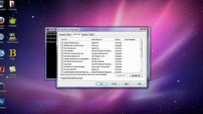The image size is (203, 114).
Task: Click the services list scroll down arrow
Action: coord(141,71)
